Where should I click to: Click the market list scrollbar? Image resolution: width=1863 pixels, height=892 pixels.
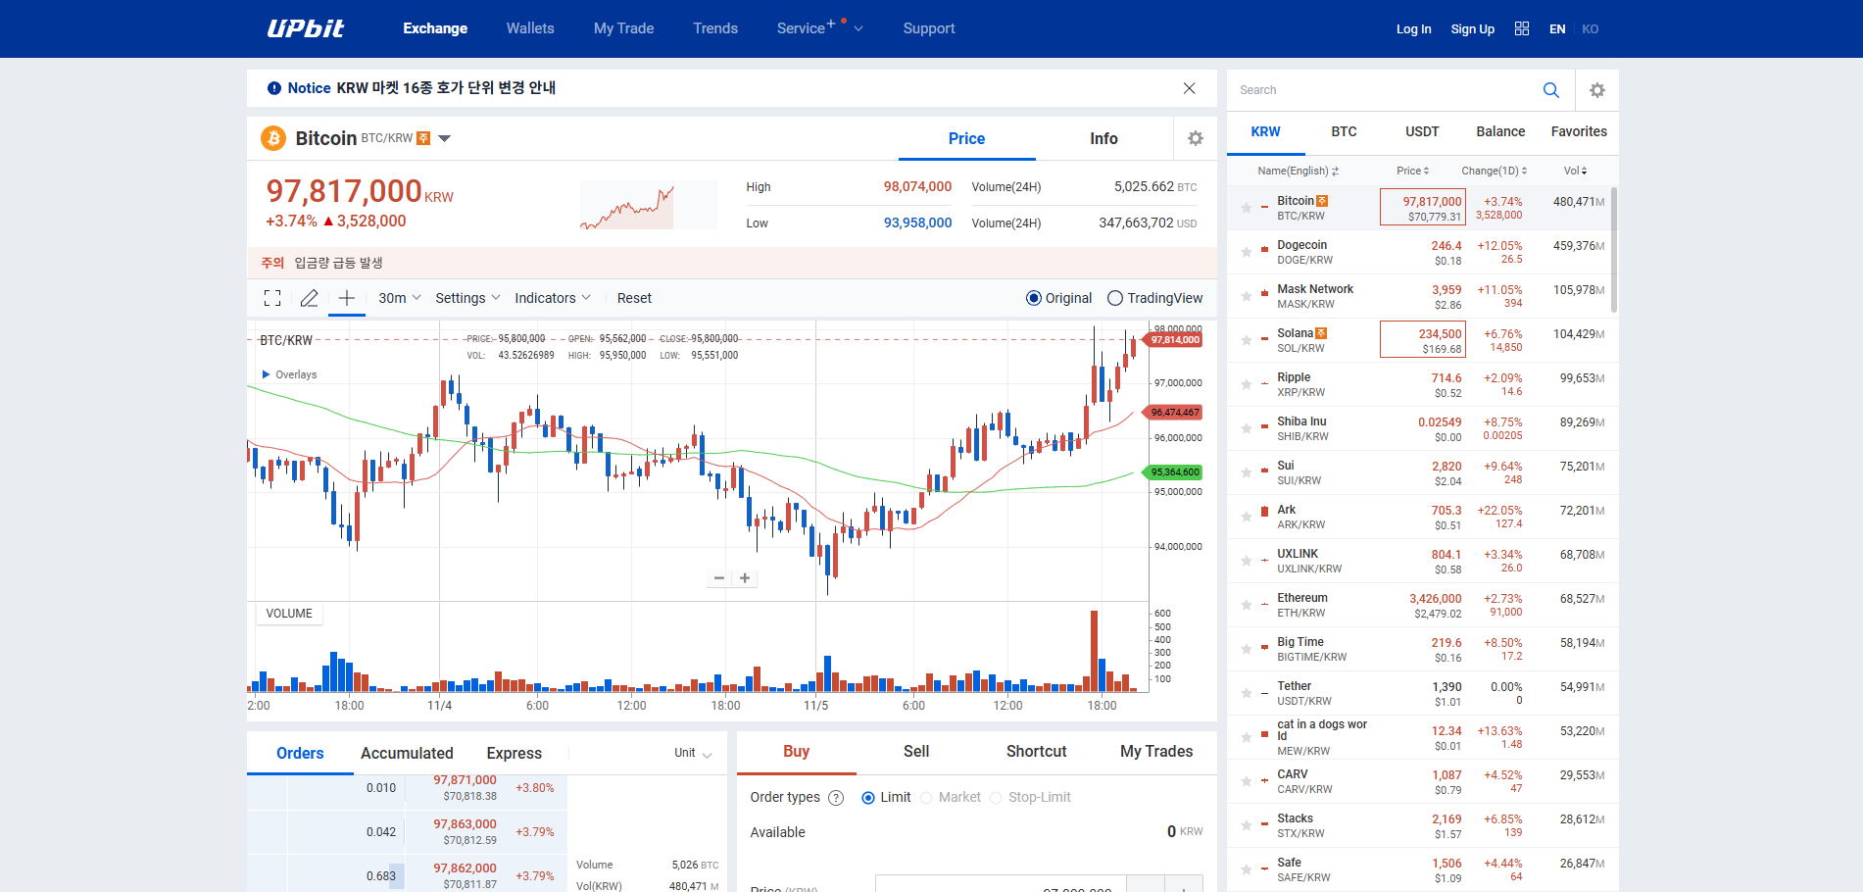(1613, 250)
